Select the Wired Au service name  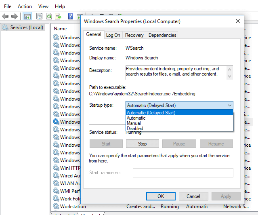point(70,176)
